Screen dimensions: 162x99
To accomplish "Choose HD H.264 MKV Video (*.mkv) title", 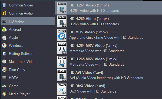I will pyautogui.click(x=94, y=46).
